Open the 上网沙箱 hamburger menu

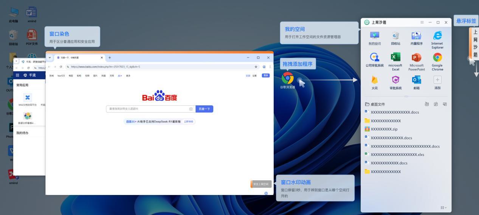click(422, 22)
